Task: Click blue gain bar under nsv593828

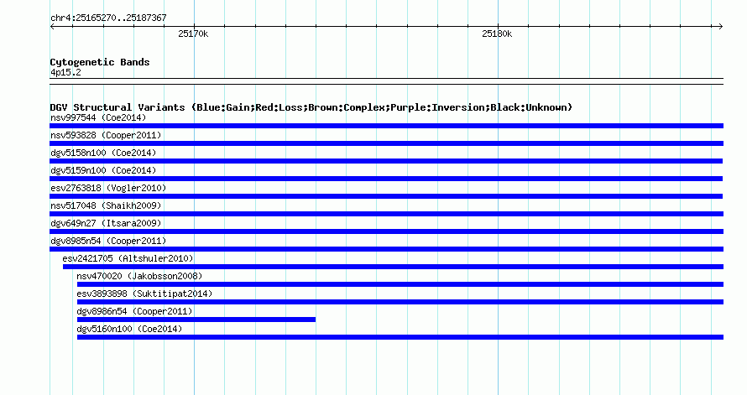Action: 386,143
